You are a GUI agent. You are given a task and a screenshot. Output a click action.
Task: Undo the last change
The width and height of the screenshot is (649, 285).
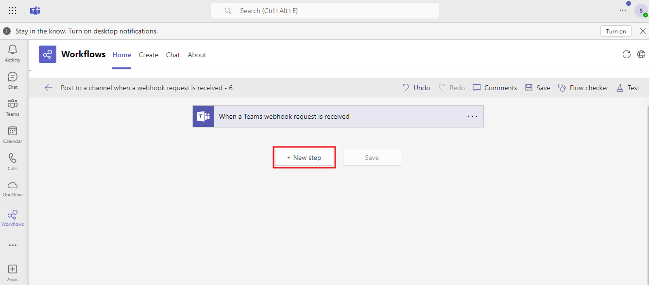(416, 88)
